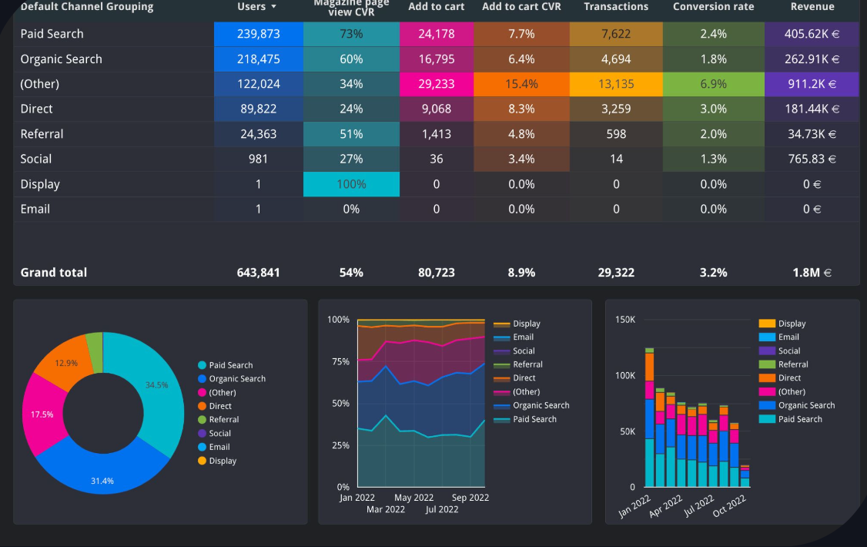Toggle Social in donut chart legend
This screenshot has width=867, height=547.
click(x=215, y=434)
